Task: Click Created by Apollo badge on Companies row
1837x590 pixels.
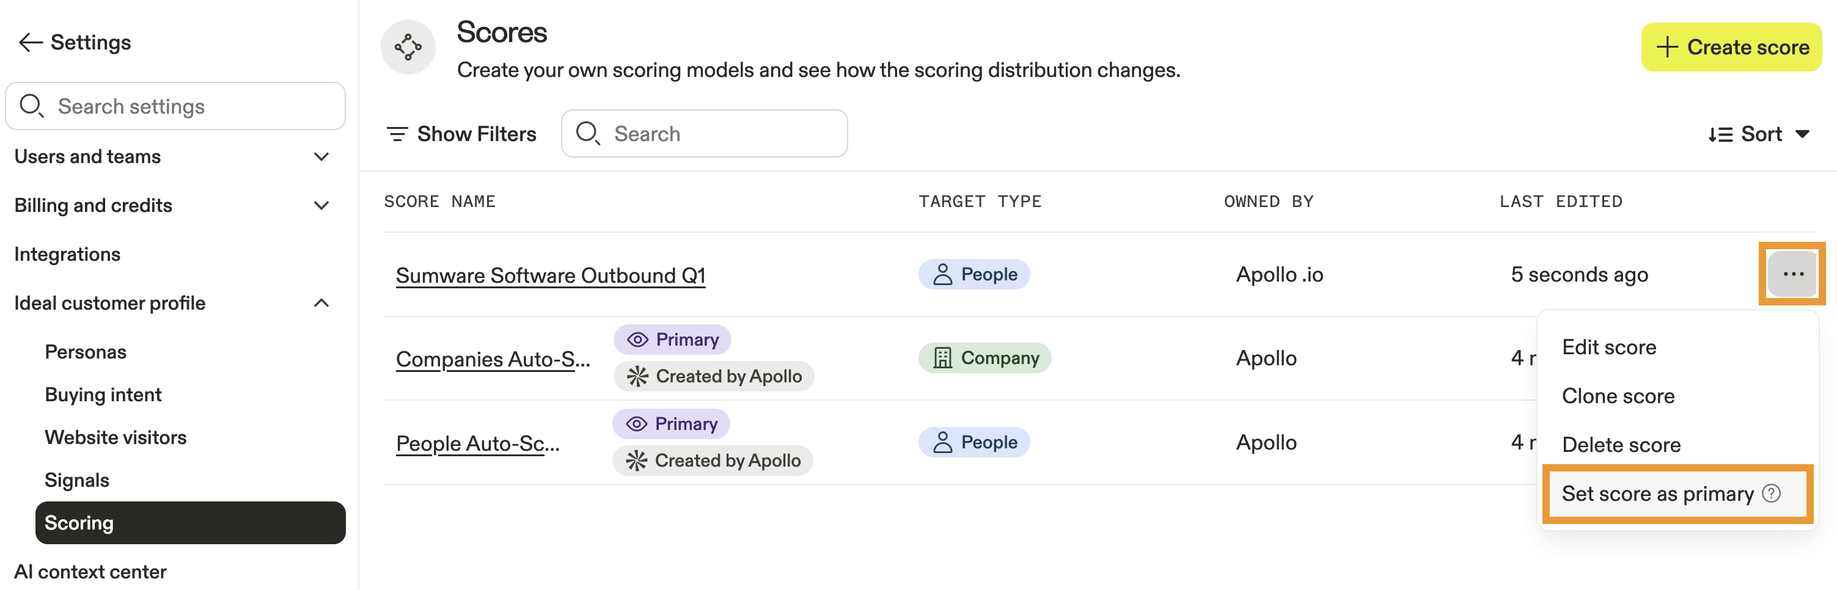Action: 713,376
